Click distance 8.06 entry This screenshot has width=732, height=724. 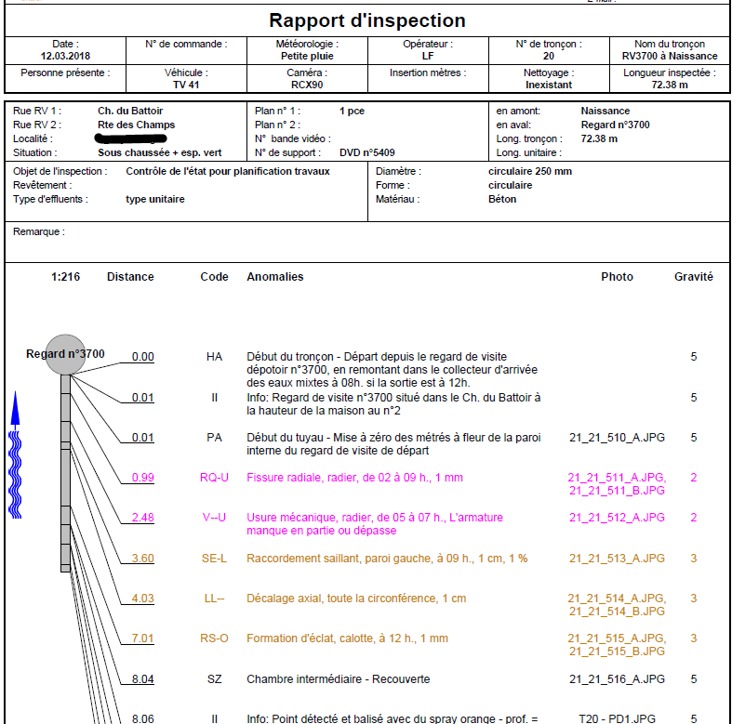point(143,718)
